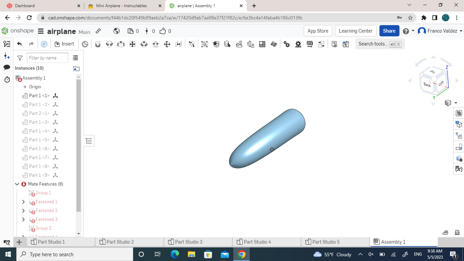Click the Share button
Image resolution: width=464 pixels, height=261 pixels.
point(389,31)
